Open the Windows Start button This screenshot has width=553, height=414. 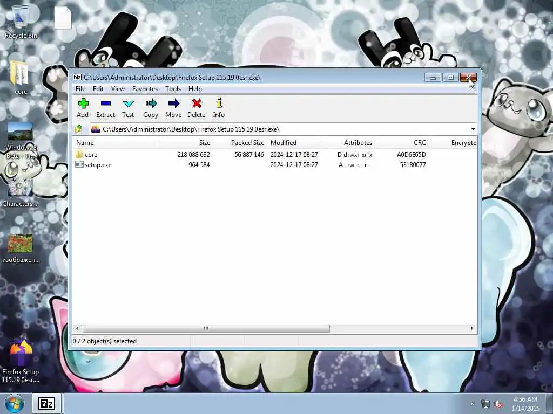[15, 404]
